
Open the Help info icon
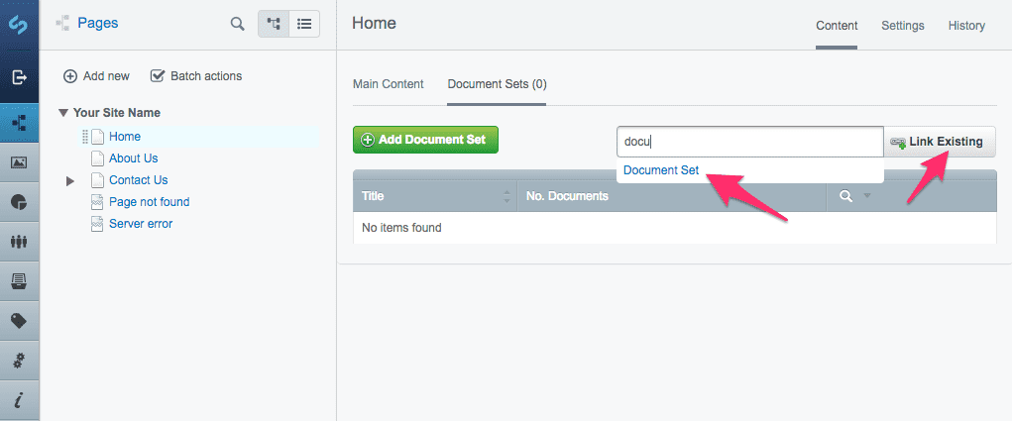(x=19, y=400)
